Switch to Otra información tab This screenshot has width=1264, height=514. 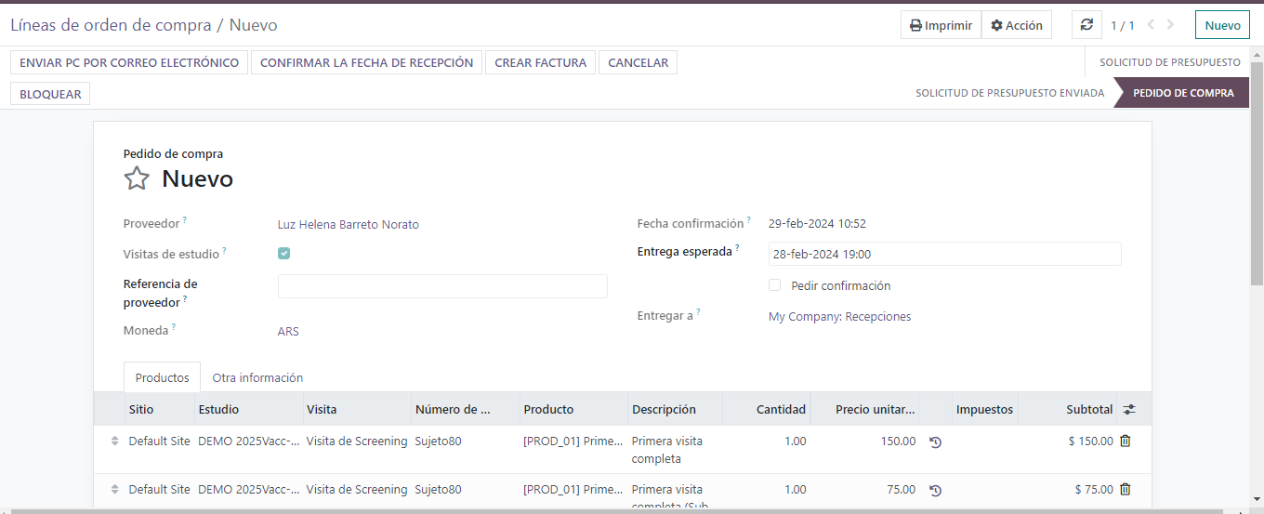click(x=257, y=378)
